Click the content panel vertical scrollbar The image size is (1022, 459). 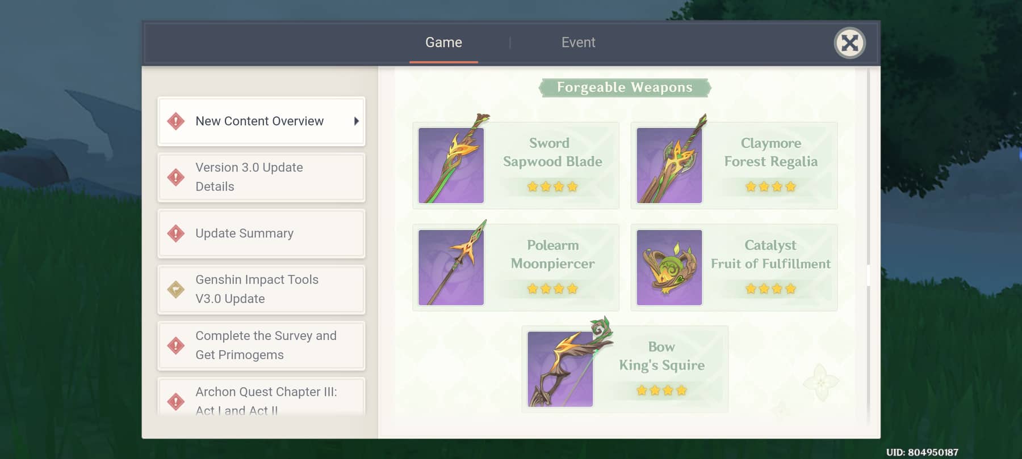tap(868, 246)
